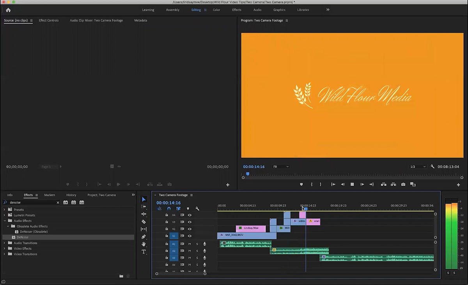This screenshot has height=285, width=468.
Task: Select the Type tool
Action: pyautogui.click(x=144, y=252)
